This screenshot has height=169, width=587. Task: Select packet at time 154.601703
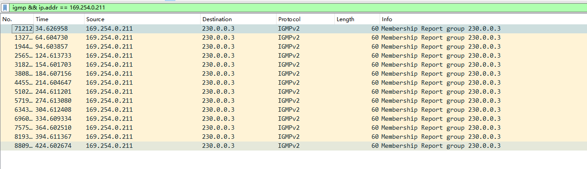[x=293, y=64]
